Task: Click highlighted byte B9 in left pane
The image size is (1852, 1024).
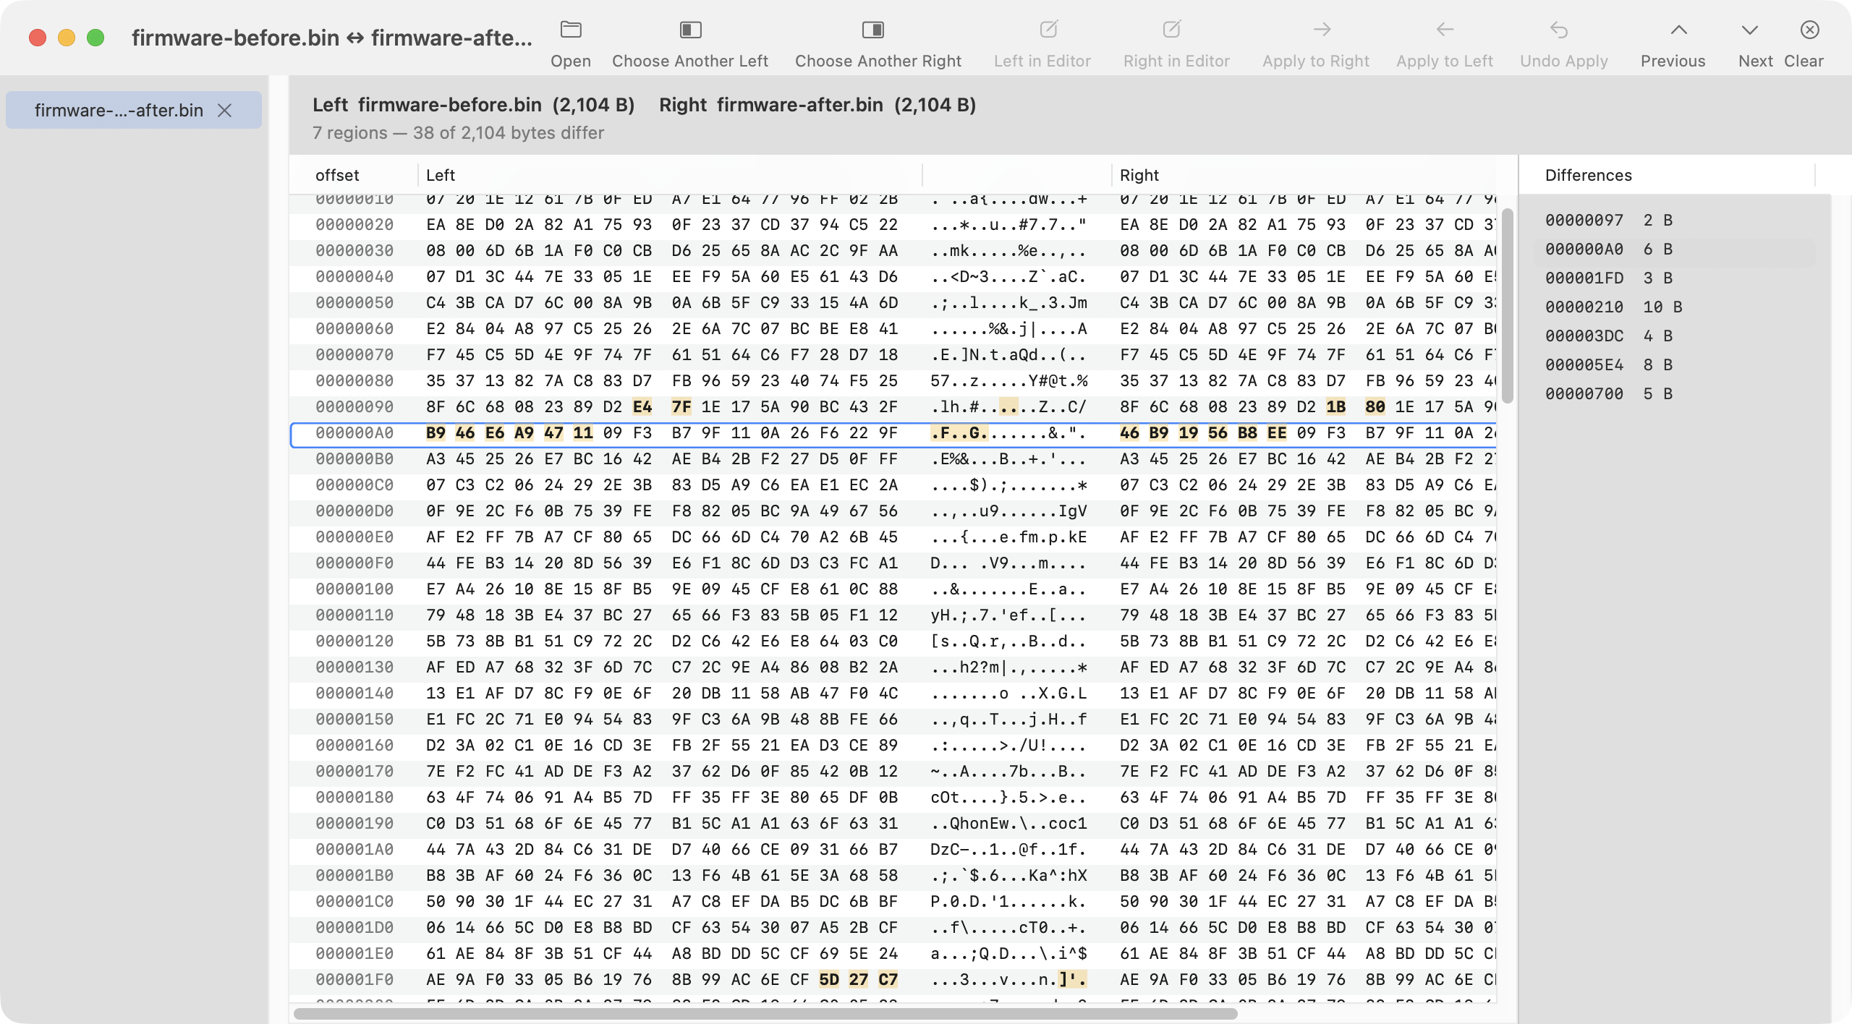Action: 436,433
